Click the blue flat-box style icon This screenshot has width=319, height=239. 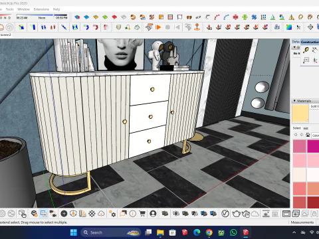pos(86,17)
